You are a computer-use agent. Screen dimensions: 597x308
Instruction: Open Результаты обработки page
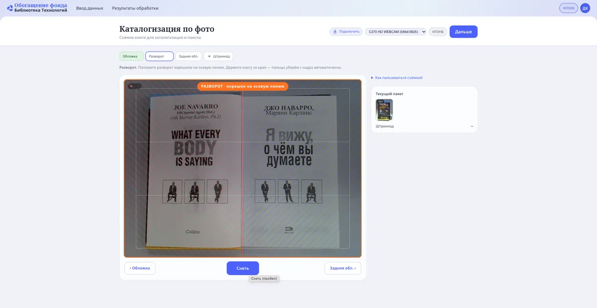pos(135,8)
